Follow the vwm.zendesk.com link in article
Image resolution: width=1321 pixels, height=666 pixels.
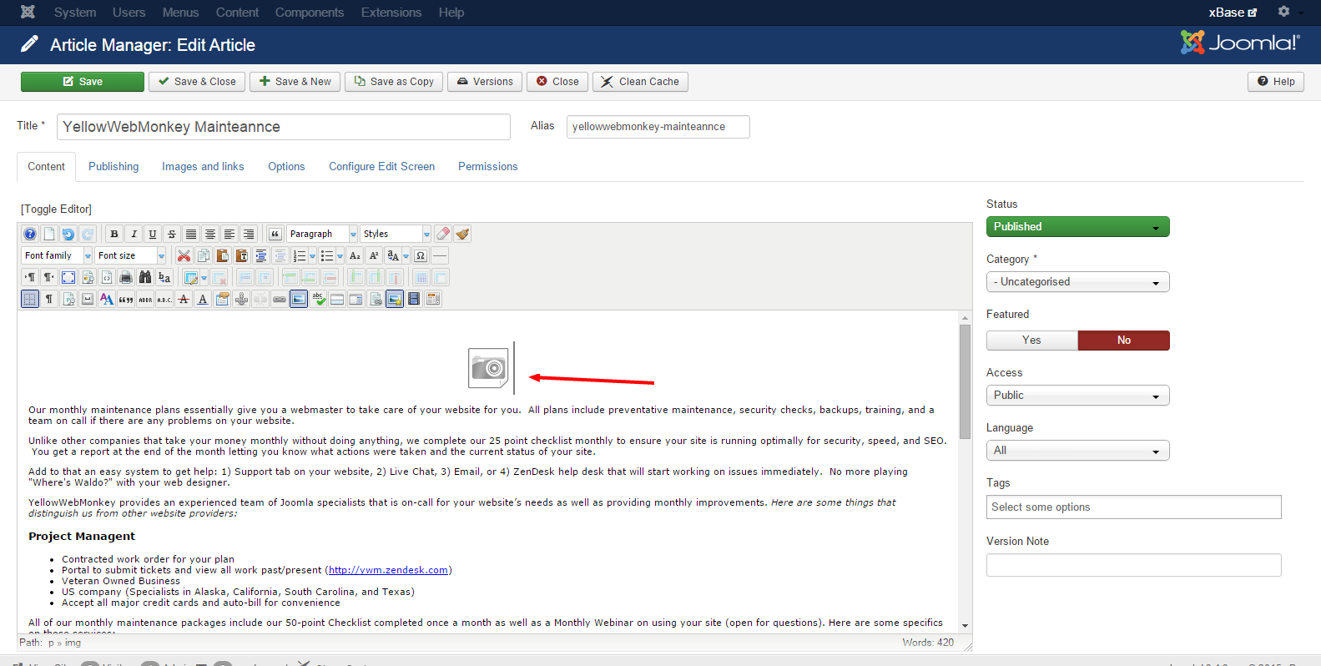click(x=388, y=571)
